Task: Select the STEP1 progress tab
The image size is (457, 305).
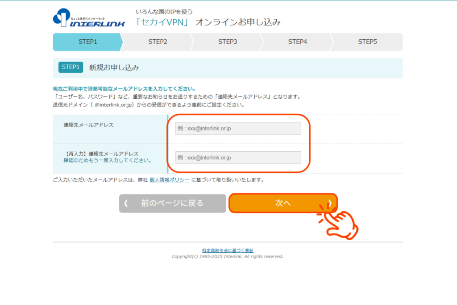Action: click(87, 42)
